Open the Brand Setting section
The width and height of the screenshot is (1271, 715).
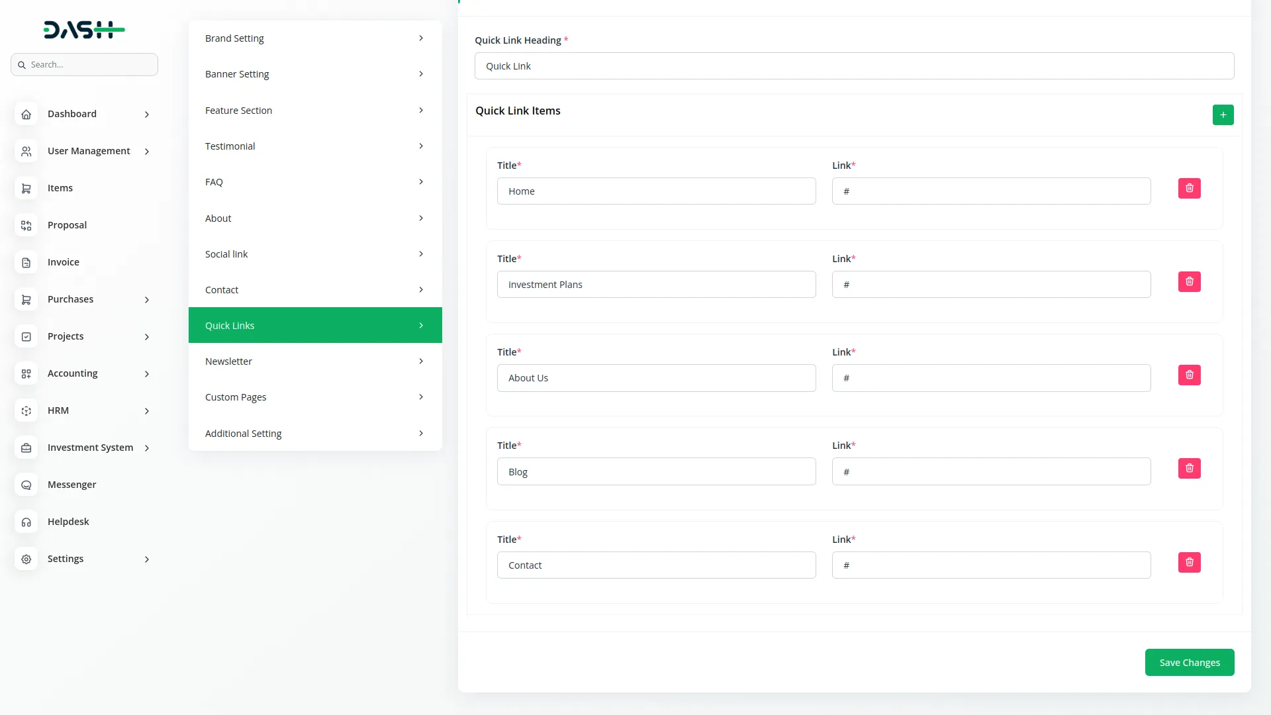pos(314,38)
